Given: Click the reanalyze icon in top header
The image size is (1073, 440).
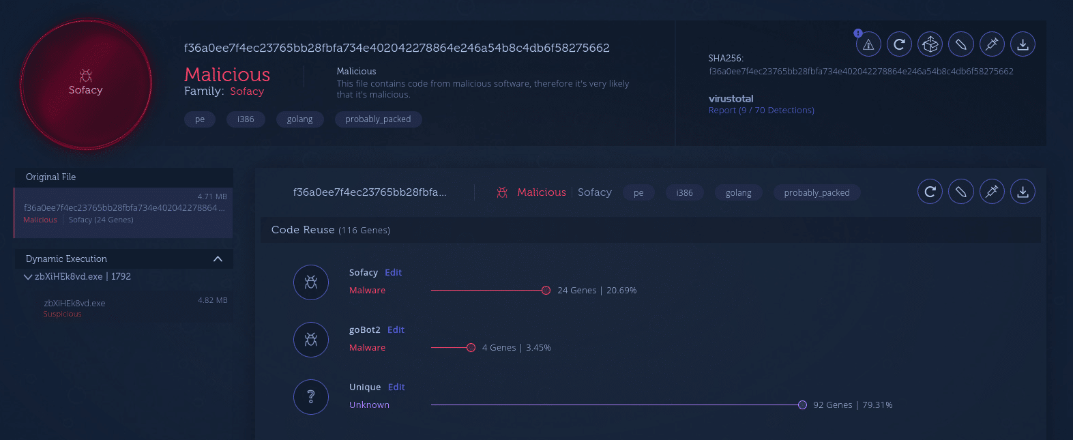Looking at the screenshot, I should [x=899, y=44].
